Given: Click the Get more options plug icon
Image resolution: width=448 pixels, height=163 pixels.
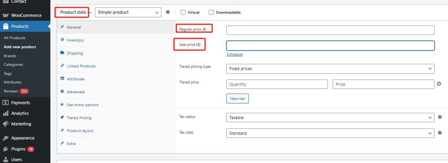Looking at the screenshot, I should point(62,105).
